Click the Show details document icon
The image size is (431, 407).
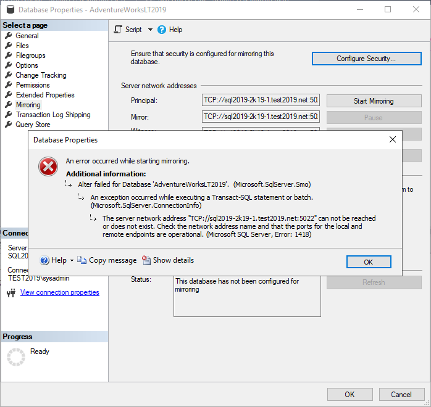click(146, 260)
